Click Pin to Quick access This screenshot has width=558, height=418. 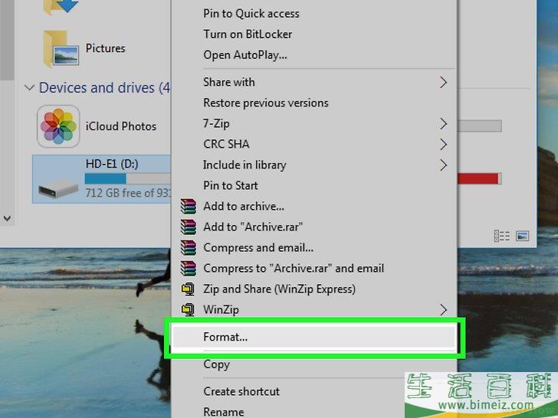click(x=251, y=14)
